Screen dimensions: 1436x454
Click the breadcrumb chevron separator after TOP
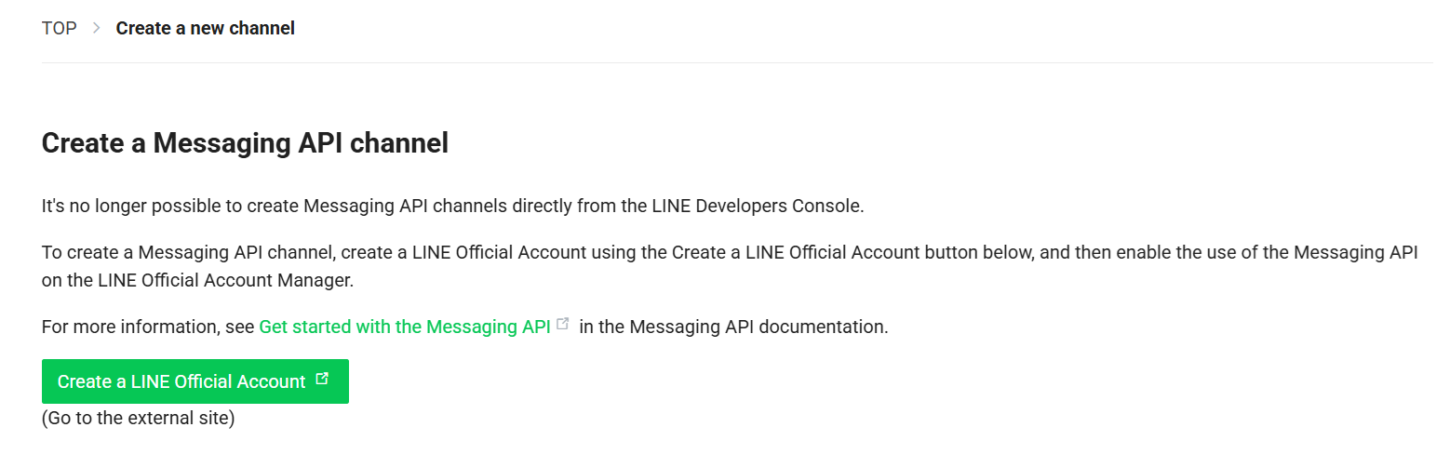pyautogui.click(x=96, y=28)
